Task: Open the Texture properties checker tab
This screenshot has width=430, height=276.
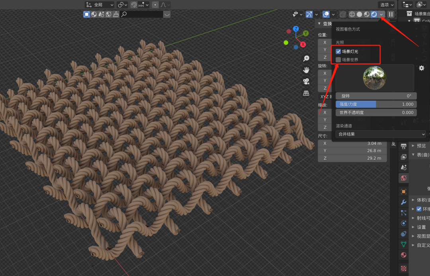Action: coord(403,268)
